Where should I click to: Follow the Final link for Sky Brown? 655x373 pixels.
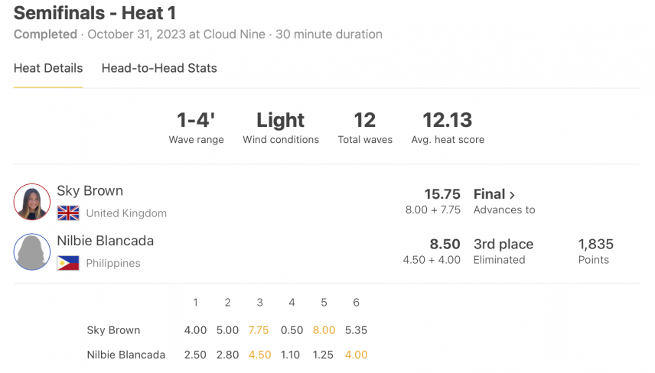tap(494, 194)
